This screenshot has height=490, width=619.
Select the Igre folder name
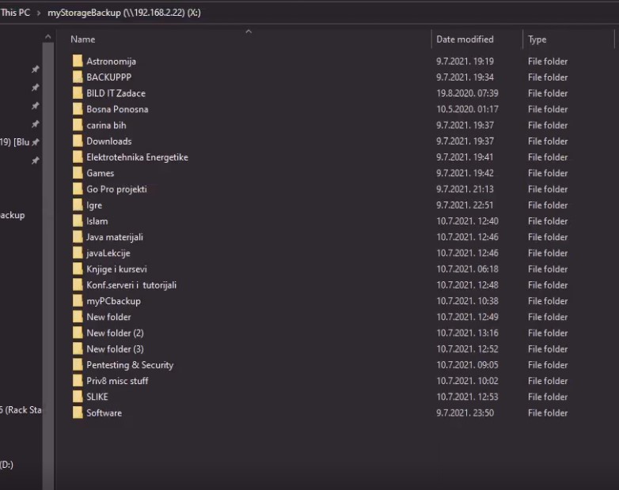94,205
